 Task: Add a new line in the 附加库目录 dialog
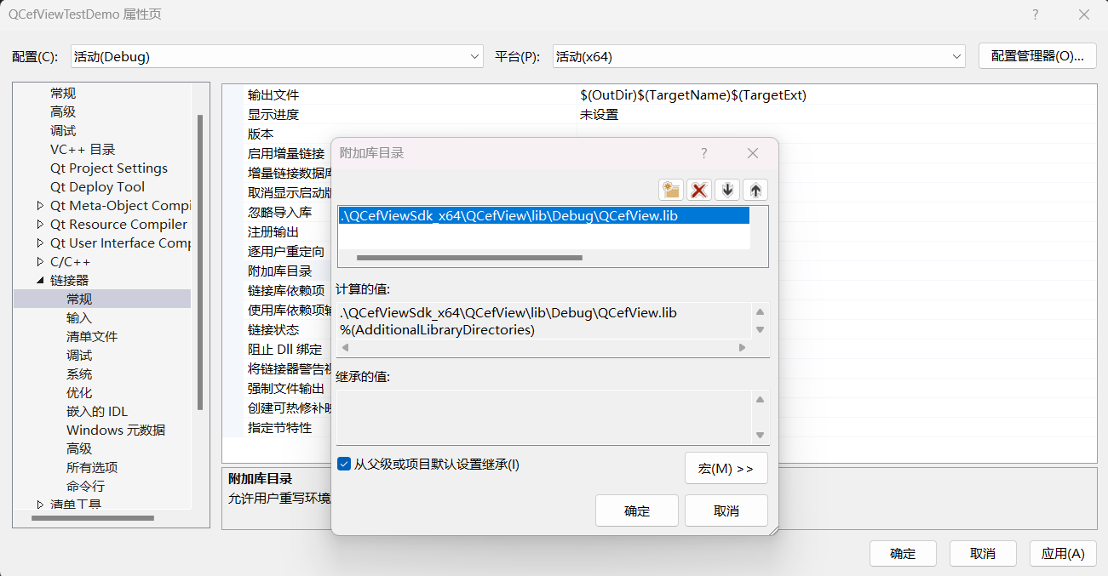671,190
